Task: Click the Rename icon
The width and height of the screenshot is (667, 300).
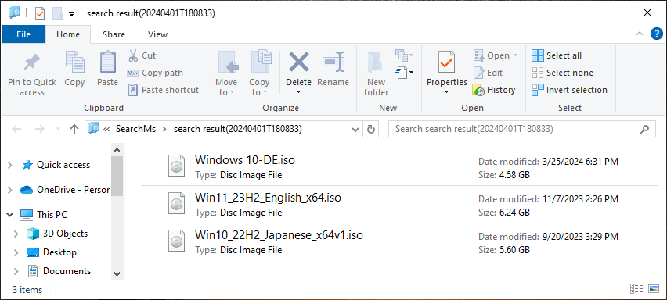Action: pos(333,62)
